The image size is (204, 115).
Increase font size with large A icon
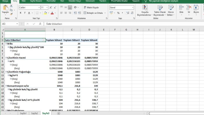(51, 8)
